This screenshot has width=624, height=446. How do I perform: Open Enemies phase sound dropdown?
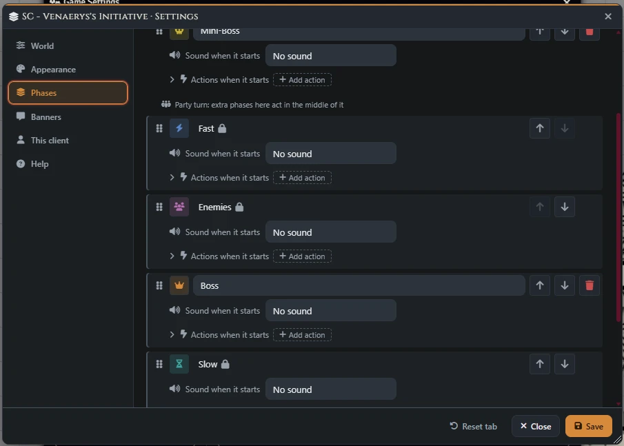[331, 232]
